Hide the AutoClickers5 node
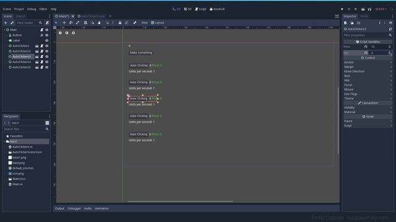This screenshot has width=396, height=222. (47, 67)
